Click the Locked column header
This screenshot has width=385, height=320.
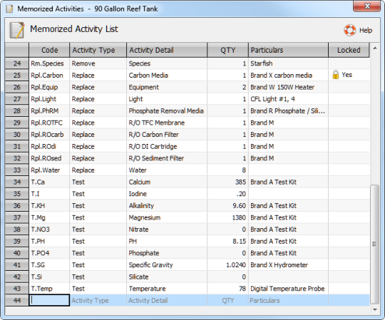(349, 50)
